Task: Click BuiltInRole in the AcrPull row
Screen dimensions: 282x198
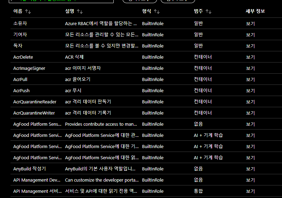Action: (153, 79)
